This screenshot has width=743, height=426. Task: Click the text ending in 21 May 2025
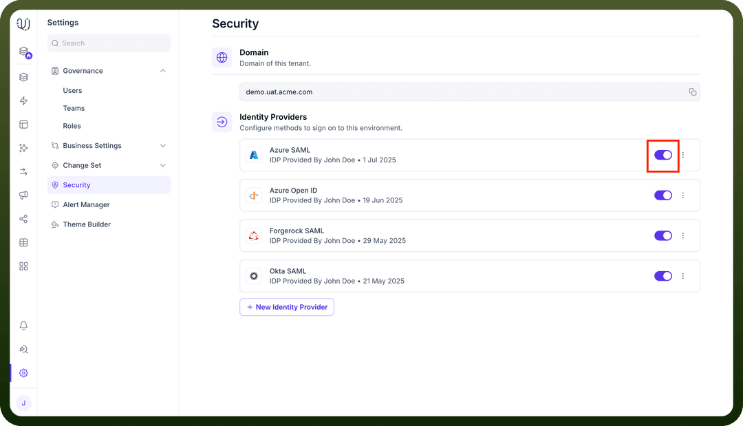point(337,281)
